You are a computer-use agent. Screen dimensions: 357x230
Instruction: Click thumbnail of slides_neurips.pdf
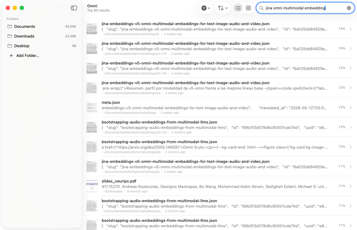pos(92,186)
